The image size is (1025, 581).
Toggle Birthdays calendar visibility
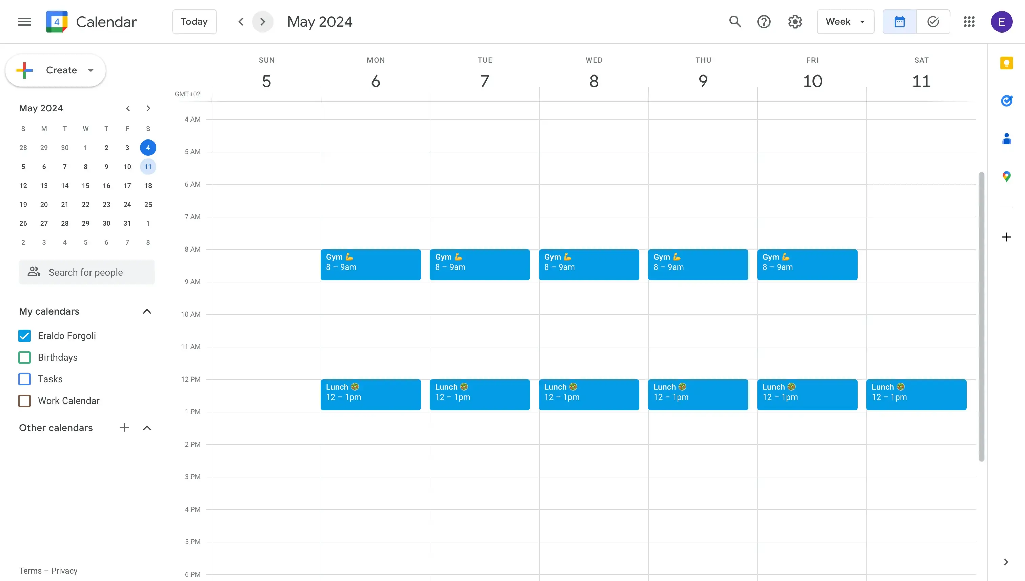point(24,357)
